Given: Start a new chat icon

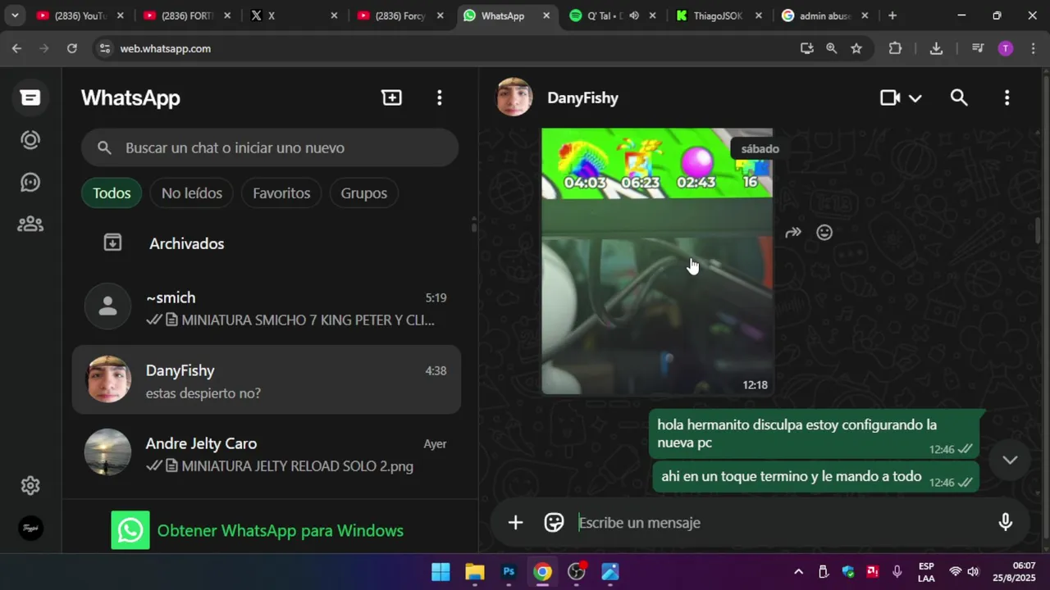Looking at the screenshot, I should point(392,98).
